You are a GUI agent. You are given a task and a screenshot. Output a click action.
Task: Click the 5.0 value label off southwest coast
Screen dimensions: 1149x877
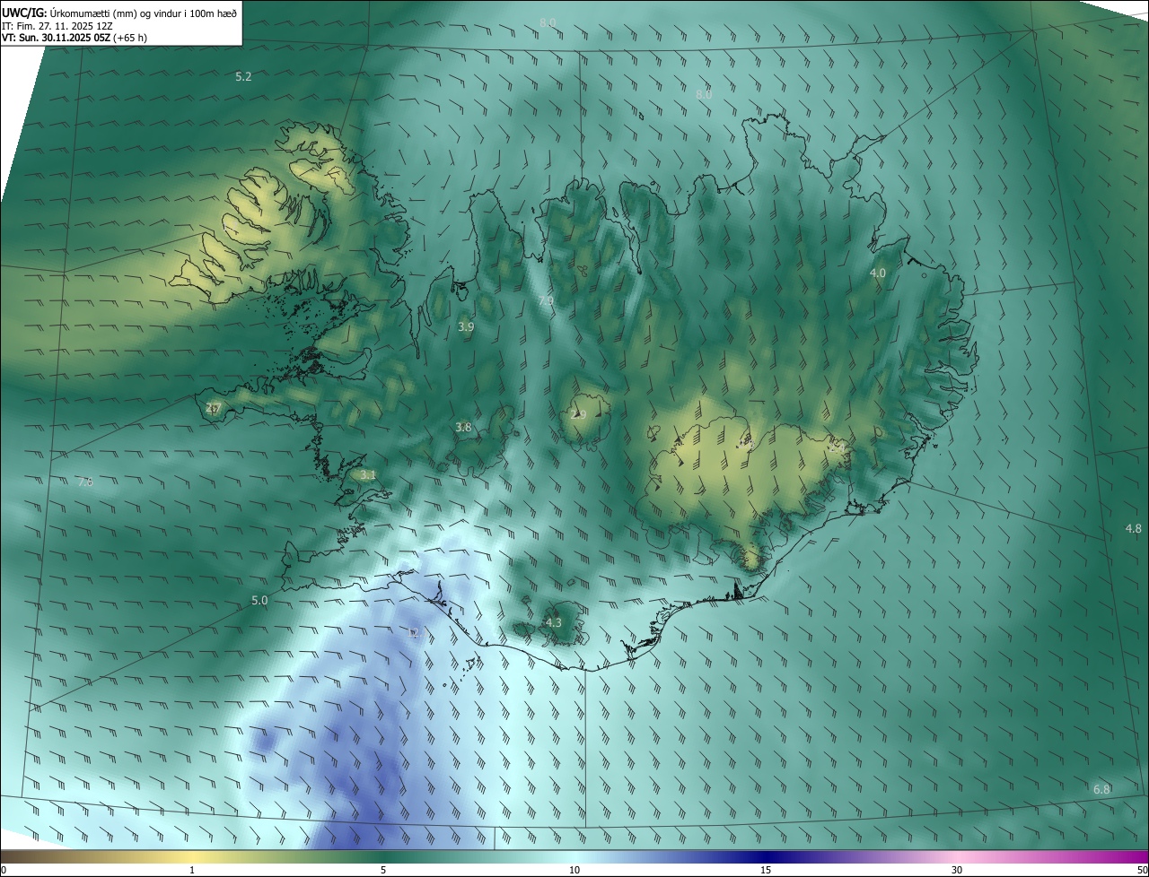pyautogui.click(x=259, y=601)
